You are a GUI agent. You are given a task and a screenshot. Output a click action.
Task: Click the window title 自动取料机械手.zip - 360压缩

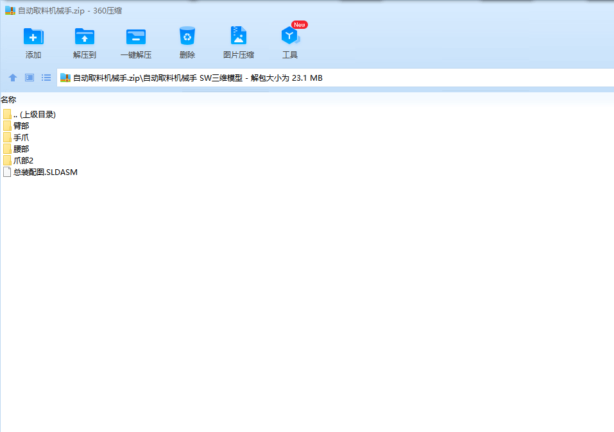[70, 10]
